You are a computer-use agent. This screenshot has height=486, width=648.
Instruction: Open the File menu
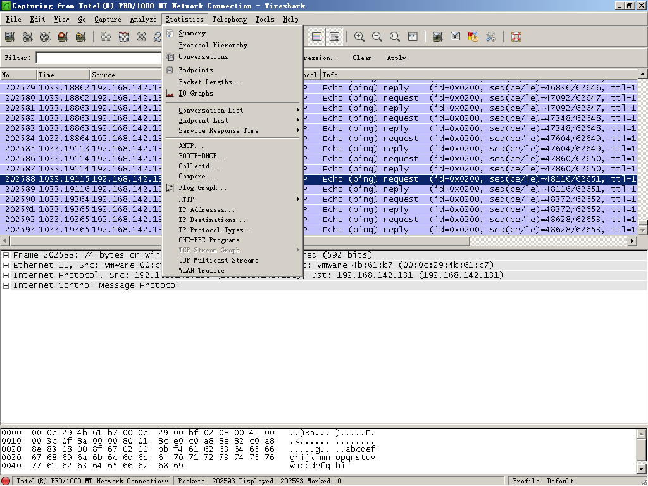click(13, 19)
